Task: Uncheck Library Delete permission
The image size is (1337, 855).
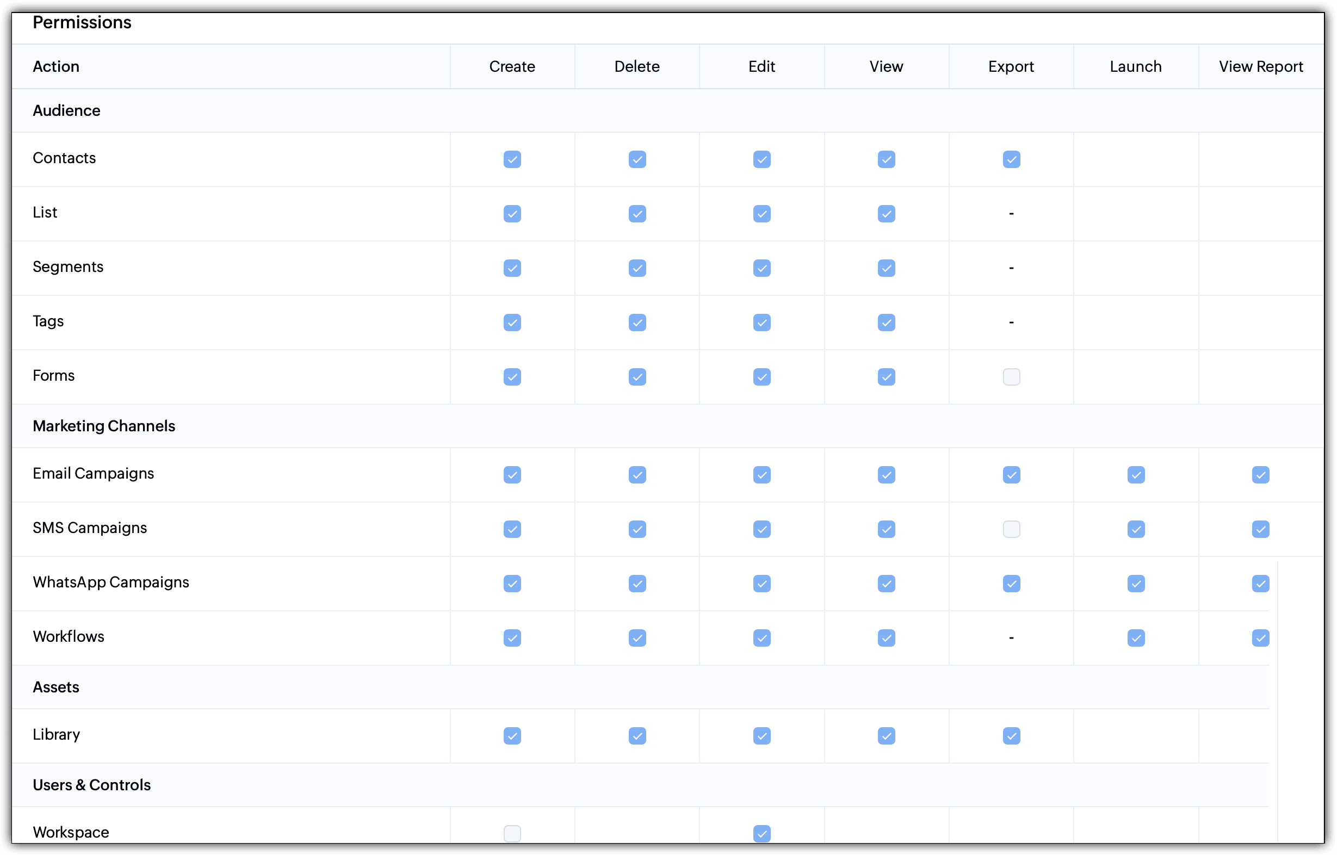Action: (x=637, y=736)
